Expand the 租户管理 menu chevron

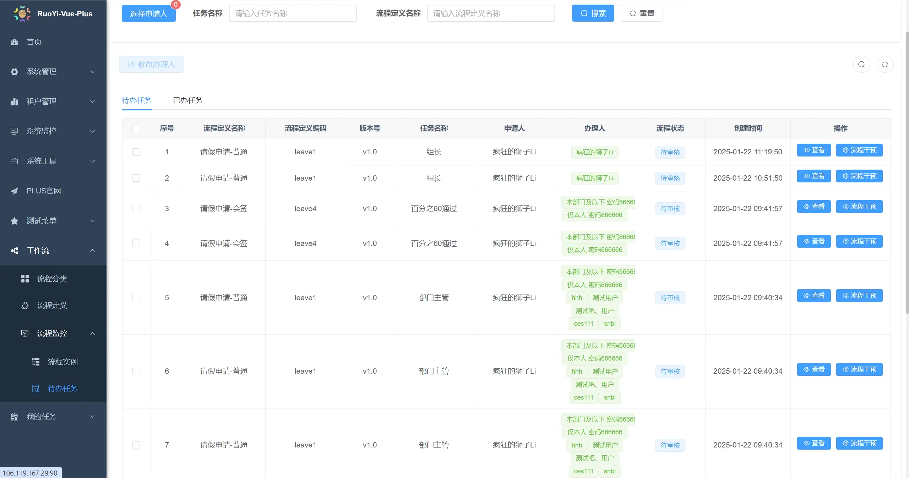pos(93,101)
